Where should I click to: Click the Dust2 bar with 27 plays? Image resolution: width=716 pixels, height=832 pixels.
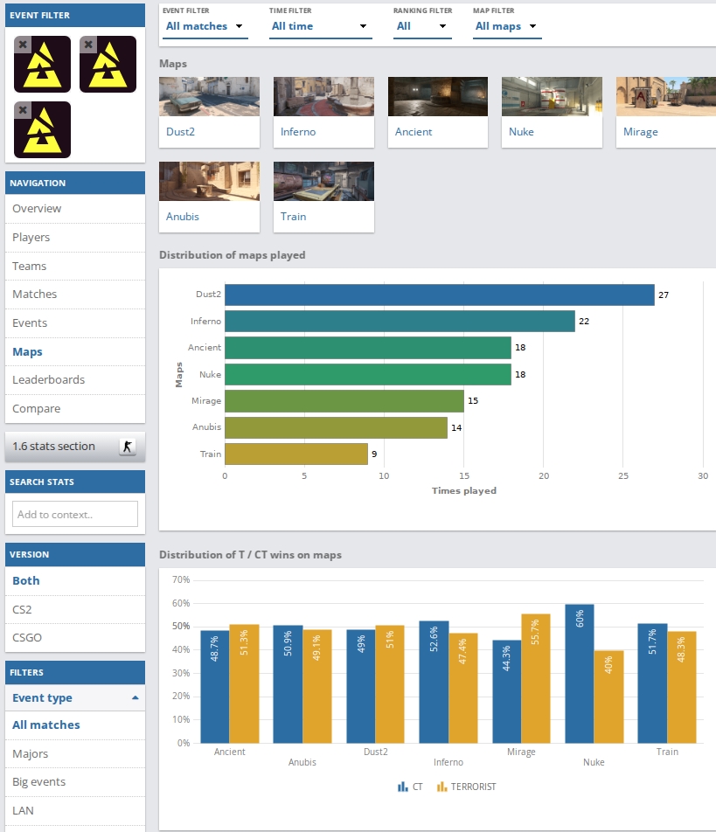click(440, 295)
